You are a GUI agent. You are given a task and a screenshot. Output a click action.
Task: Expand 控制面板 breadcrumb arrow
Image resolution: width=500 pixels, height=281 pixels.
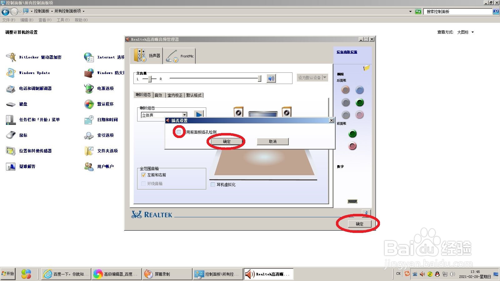click(x=52, y=11)
